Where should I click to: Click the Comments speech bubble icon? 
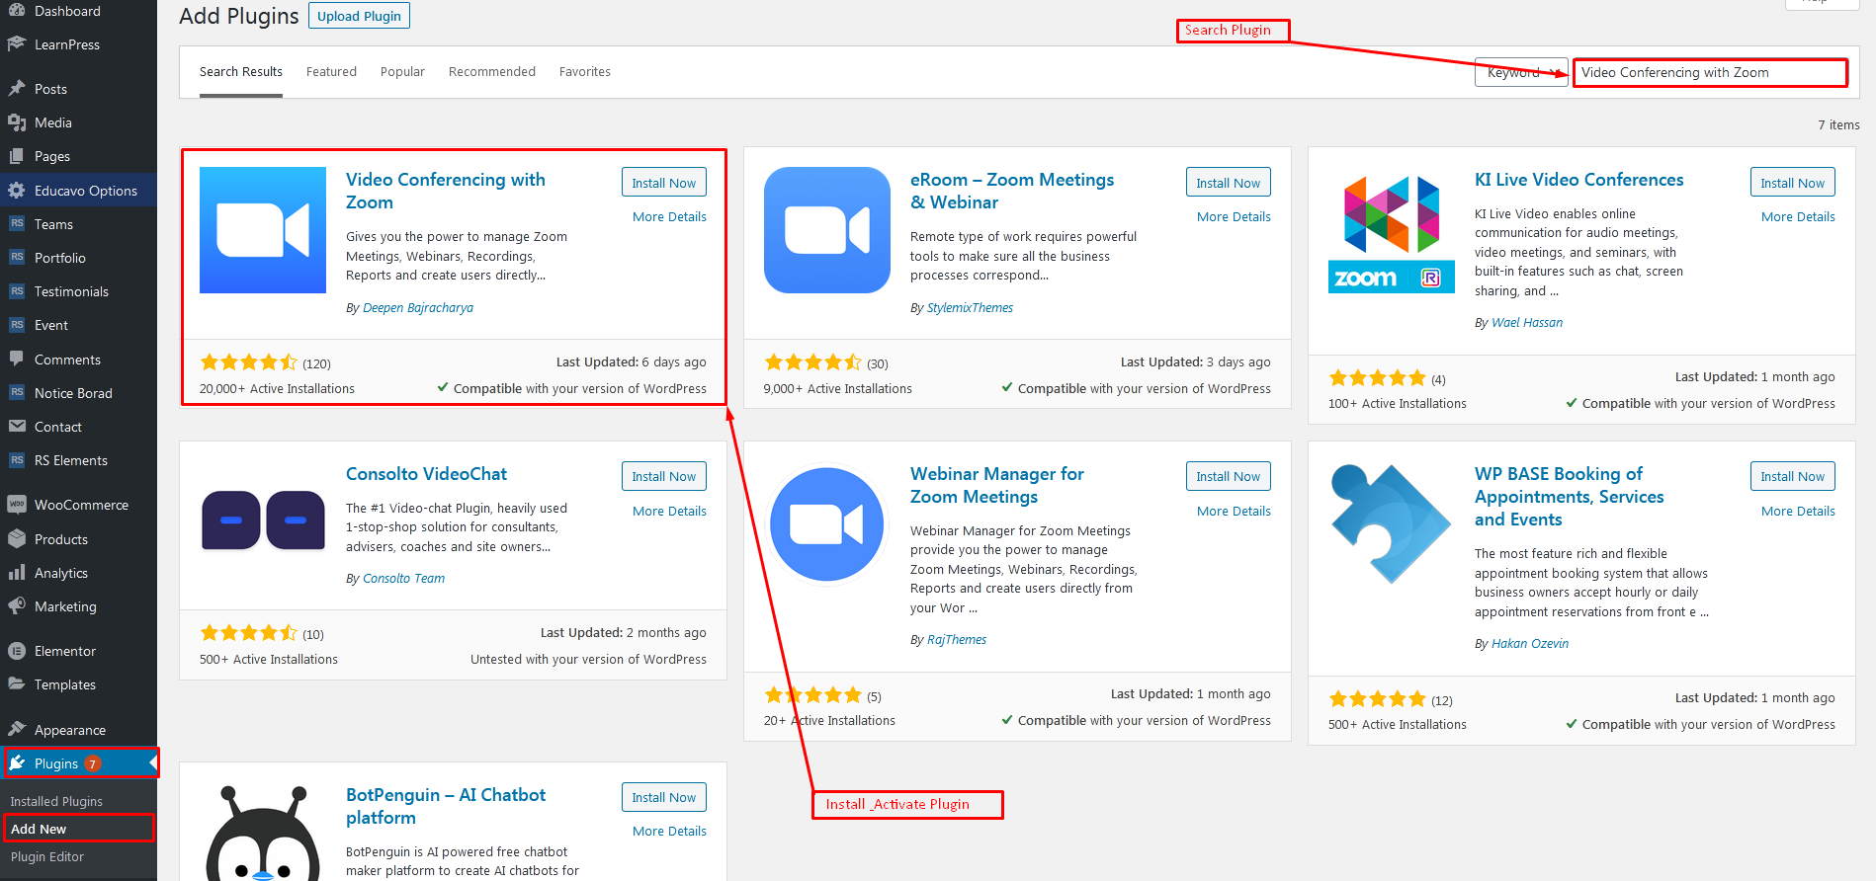tap(17, 360)
